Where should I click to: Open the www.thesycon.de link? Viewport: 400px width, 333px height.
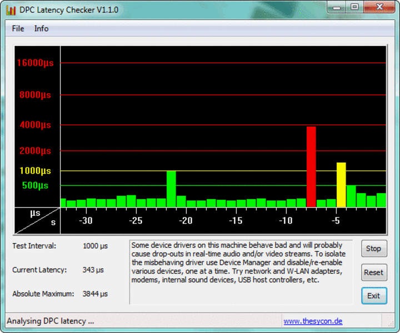pos(313,321)
